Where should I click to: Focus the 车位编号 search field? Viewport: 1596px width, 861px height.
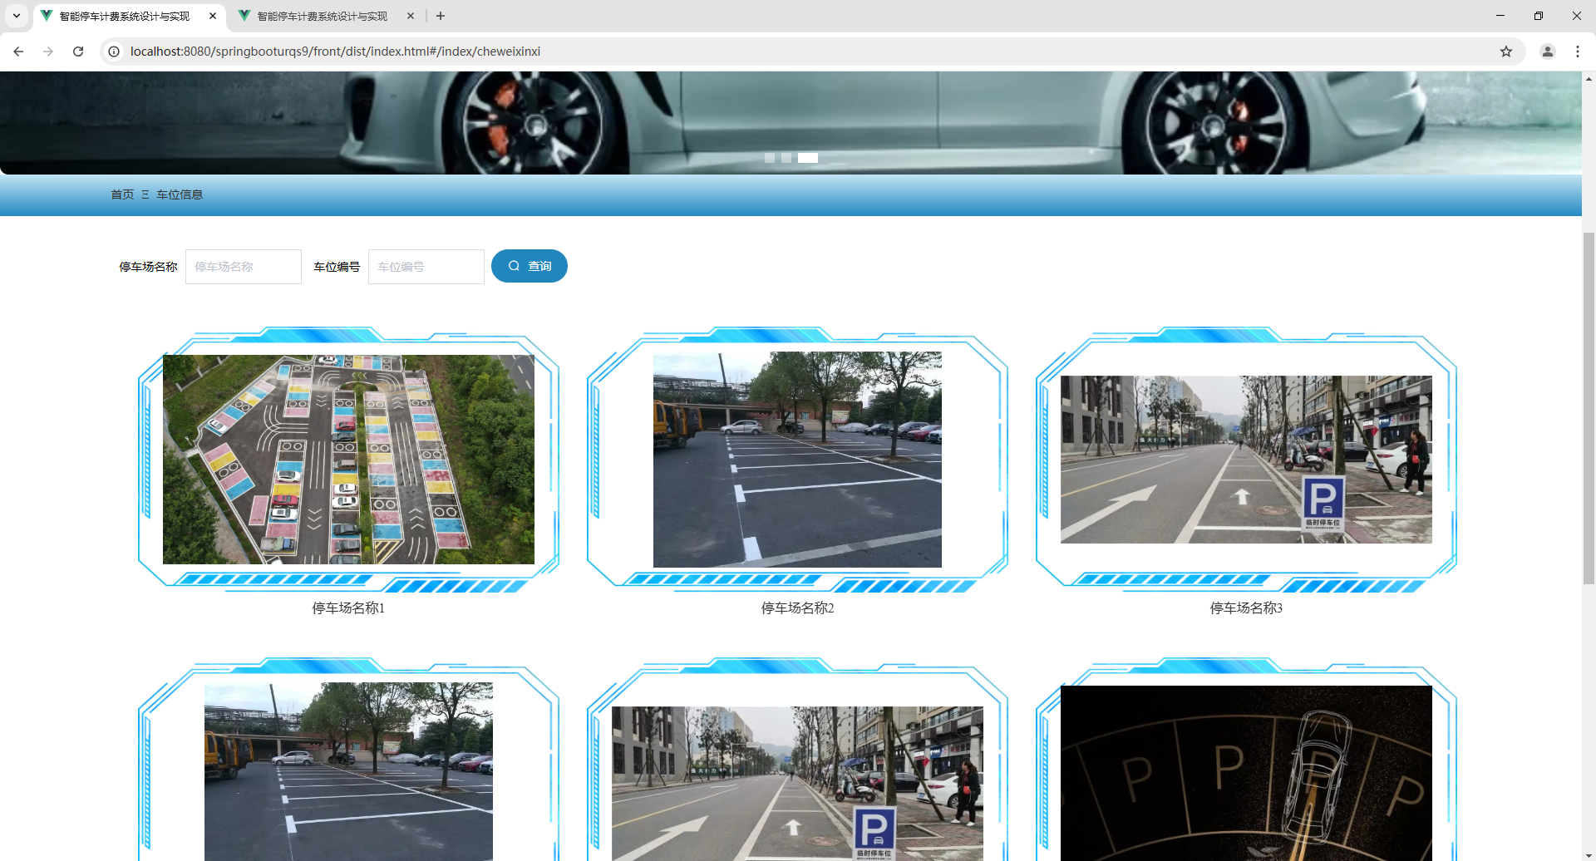coord(426,267)
